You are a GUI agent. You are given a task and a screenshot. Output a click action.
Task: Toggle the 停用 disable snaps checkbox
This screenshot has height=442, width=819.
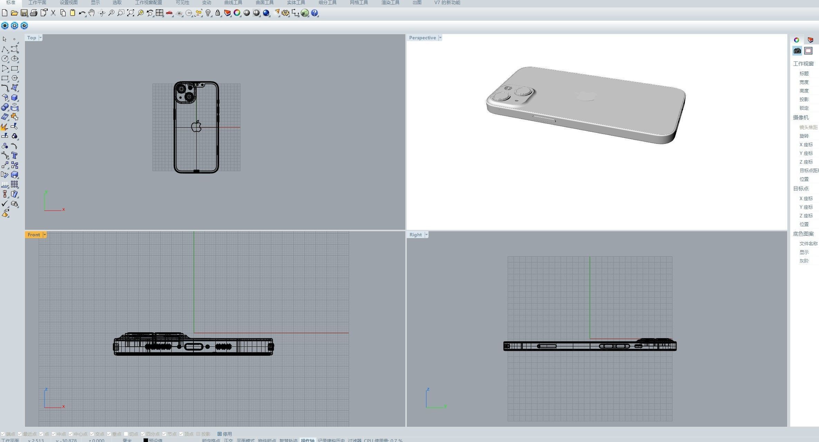220,434
